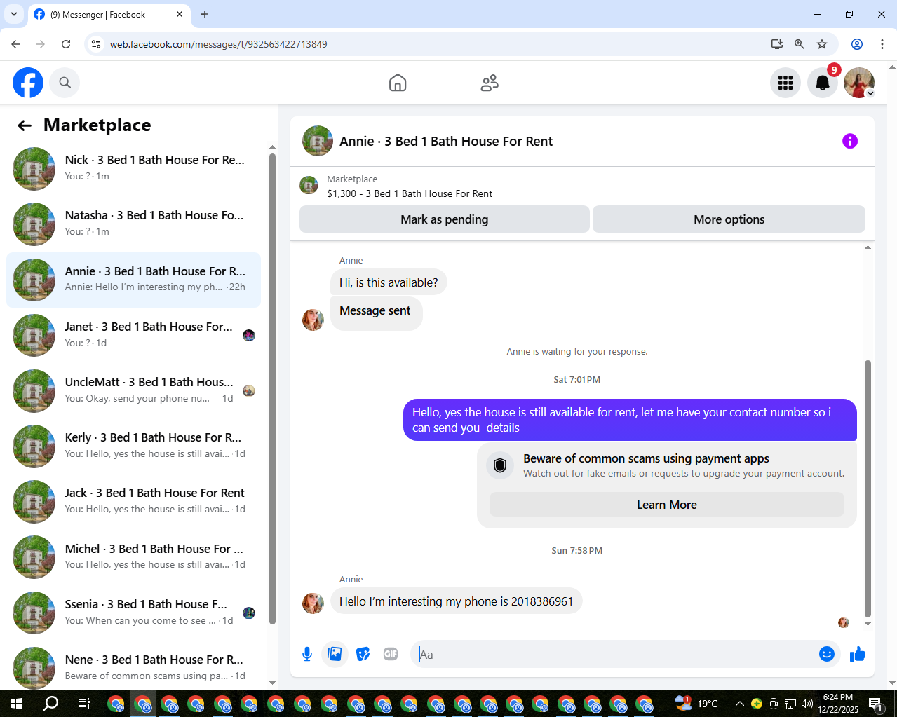Open the Friends icon in top bar
Image resolution: width=897 pixels, height=717 pixels.
490,83
